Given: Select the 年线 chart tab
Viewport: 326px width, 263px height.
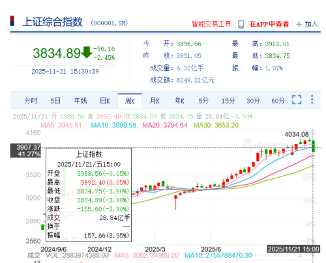Looking at the screenshot, I should [x=80, y=101].
